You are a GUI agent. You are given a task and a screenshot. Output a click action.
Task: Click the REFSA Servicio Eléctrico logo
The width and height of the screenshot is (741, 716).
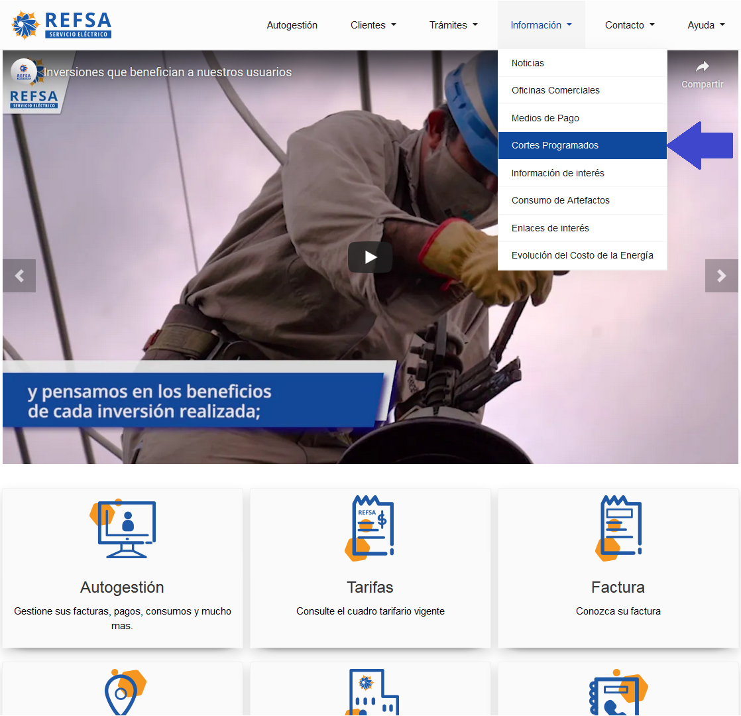pyautogui.click(x=62, y=25)
